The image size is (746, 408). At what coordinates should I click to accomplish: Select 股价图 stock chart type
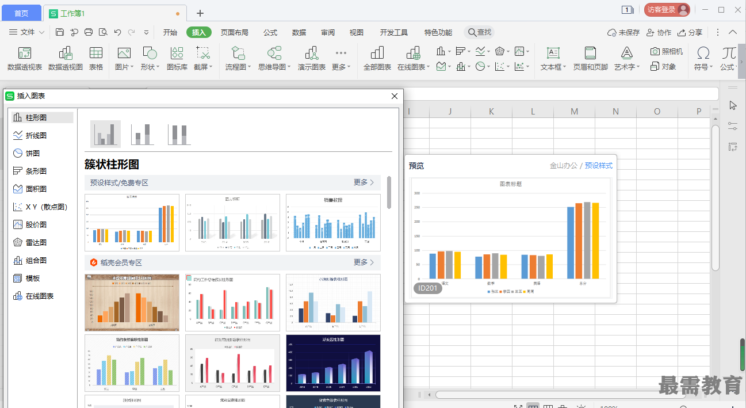[x=43, y=224]
